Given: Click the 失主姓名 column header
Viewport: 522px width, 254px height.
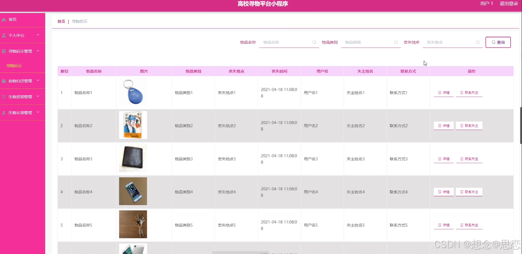Looking at the screenshot, I should point(365,71).
